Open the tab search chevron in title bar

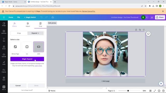[x=149, y=2]
